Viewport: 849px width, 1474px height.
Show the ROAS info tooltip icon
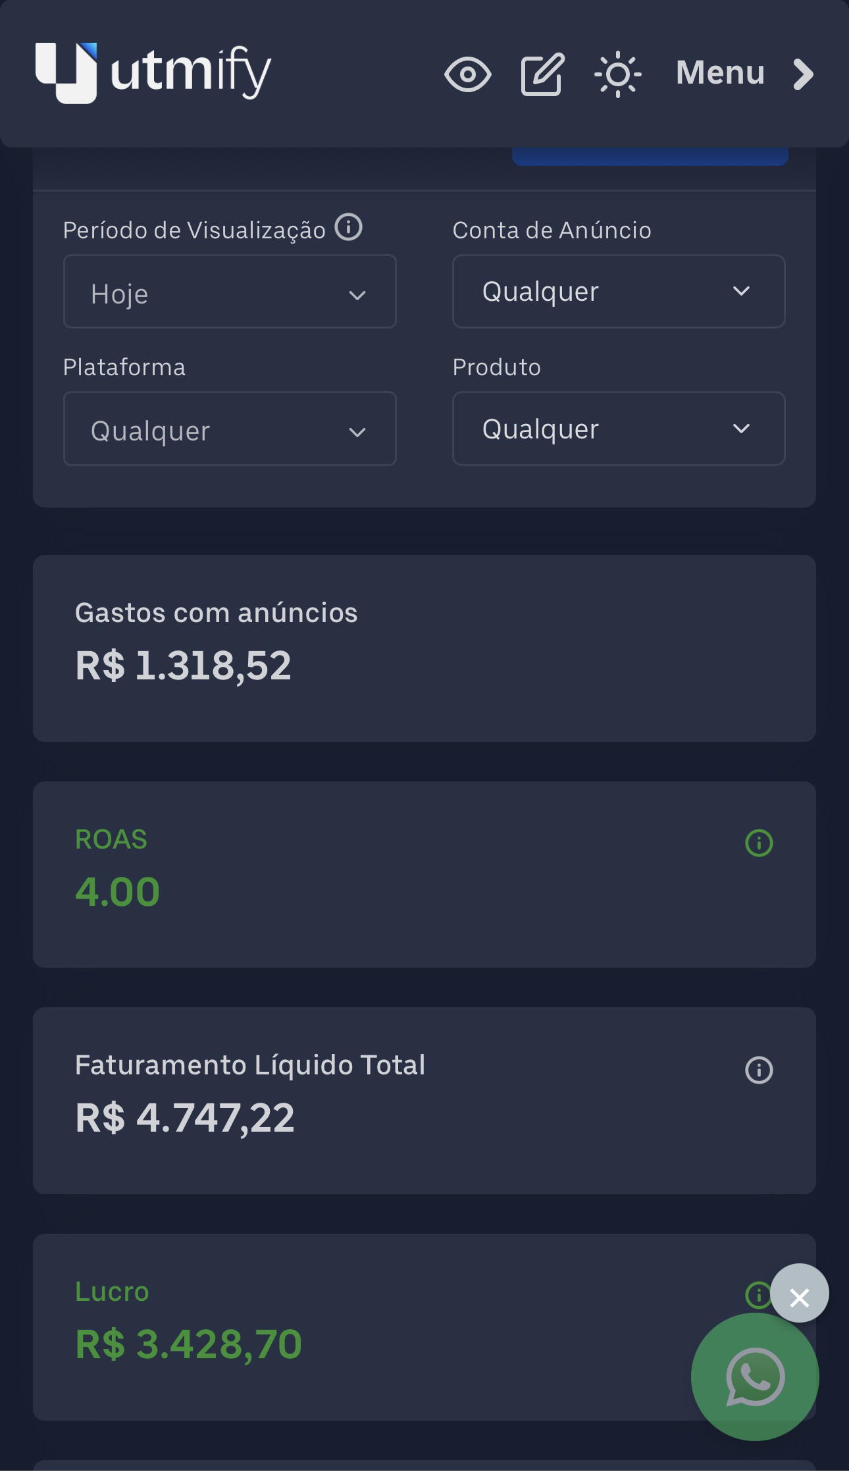tap(758, 843)
